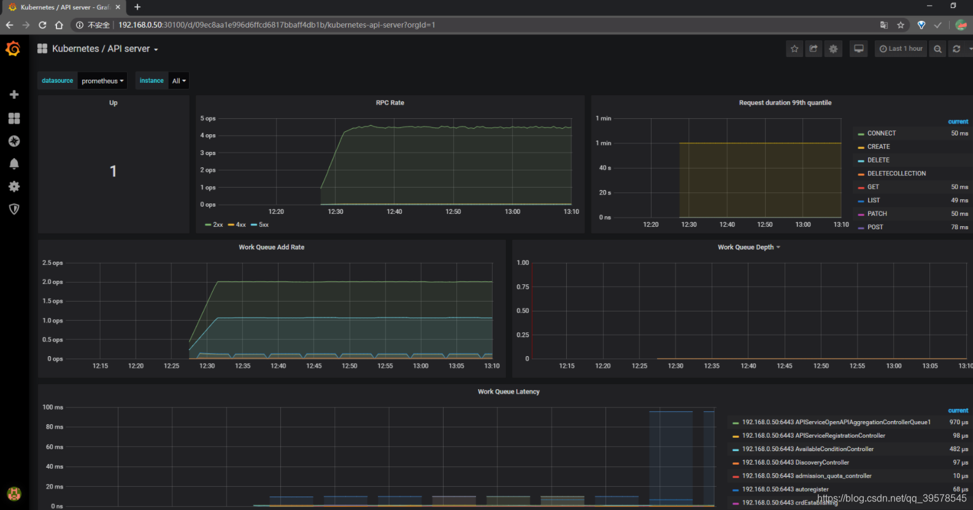Open the RPC Rate panel title menu
Image resolution: width=973 pixels, height=510 pixels.
click(390, 102)
